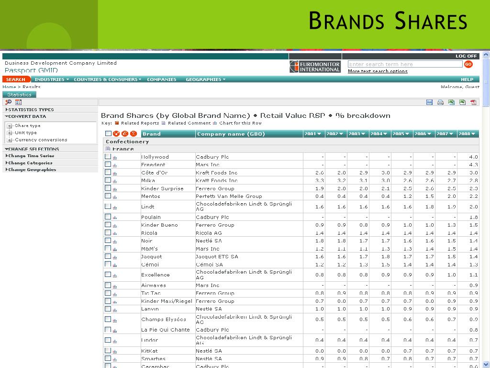Open the chart for the Milka row
Viewport: 490px width, 368px height.
115,181
